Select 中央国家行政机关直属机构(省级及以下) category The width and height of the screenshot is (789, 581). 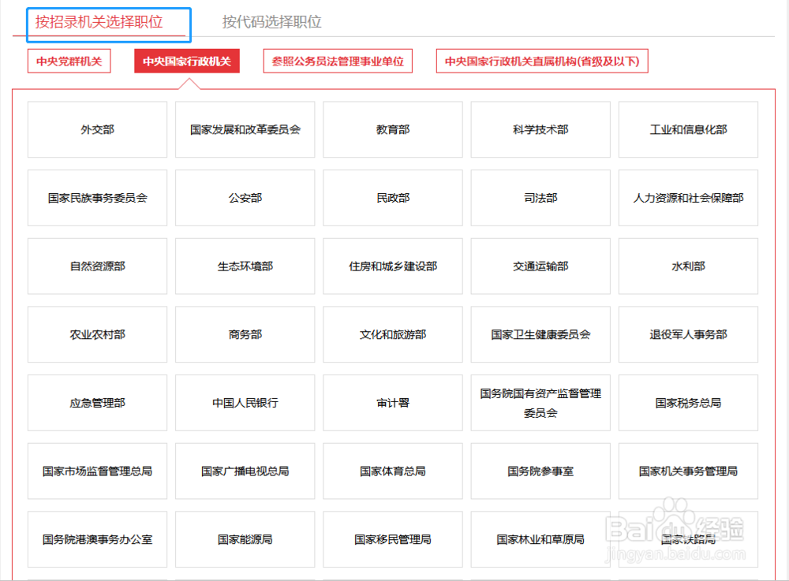(542, 60)
